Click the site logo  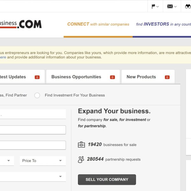click(x=21, y=24)
